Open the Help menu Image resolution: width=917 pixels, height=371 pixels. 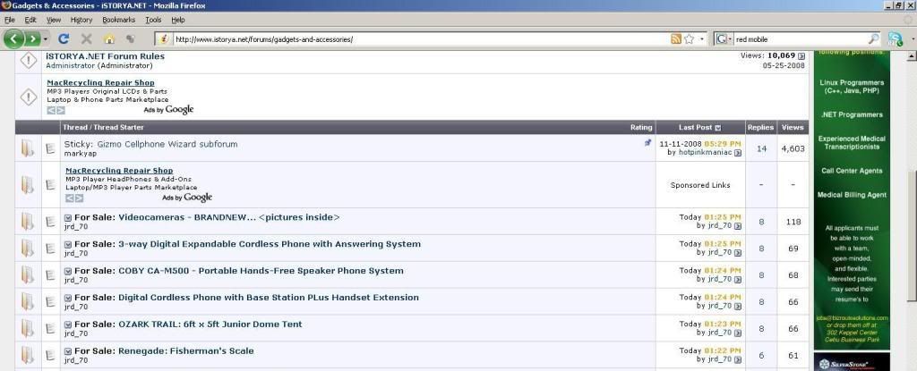(x=178, y=20)
